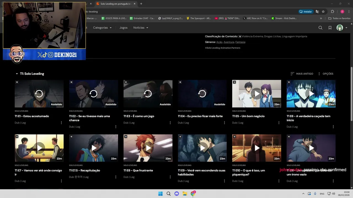Play episode T1 E11 thumbnail
The width and height of the screenshot is (353, 198).
pyautogui.click(x=311, y=148)
